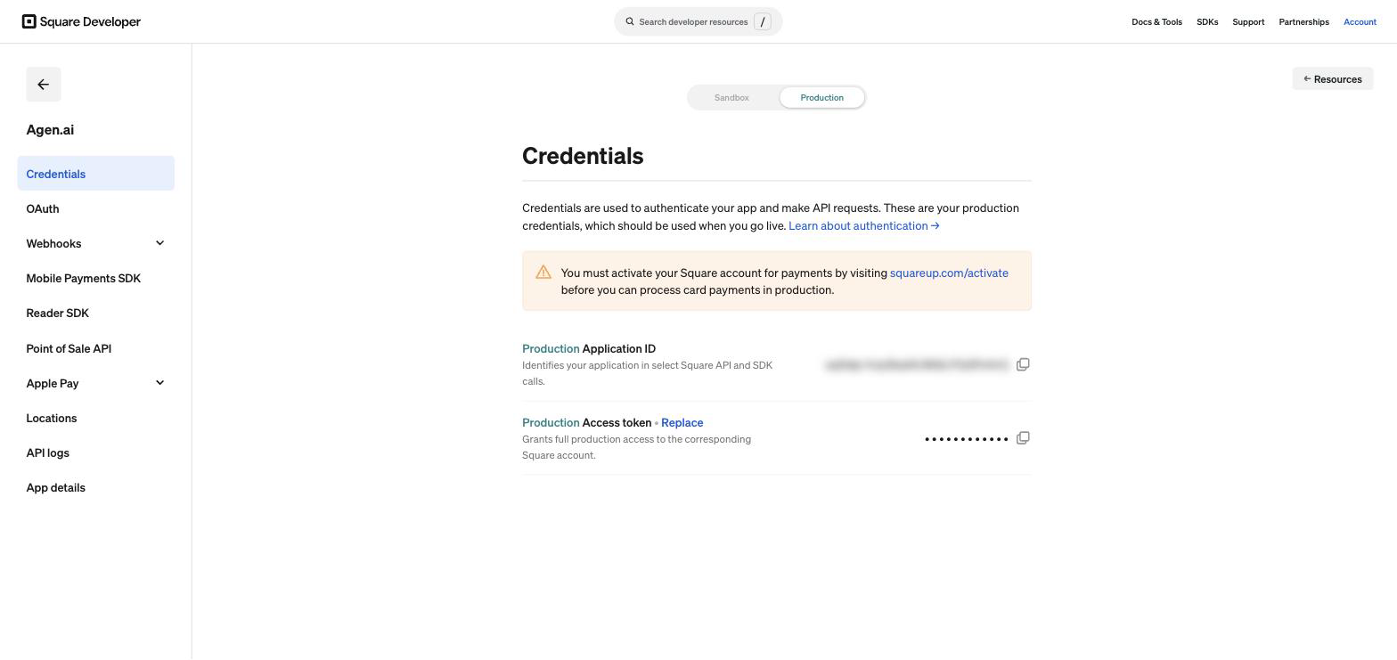
Task: Click the Resources button
Action: pyautogui.click(x=1333, y=78)
